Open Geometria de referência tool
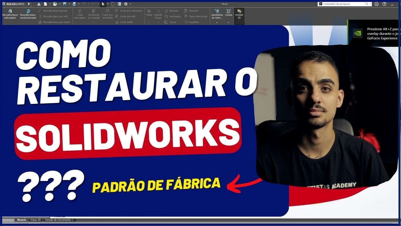 [217, 14]
